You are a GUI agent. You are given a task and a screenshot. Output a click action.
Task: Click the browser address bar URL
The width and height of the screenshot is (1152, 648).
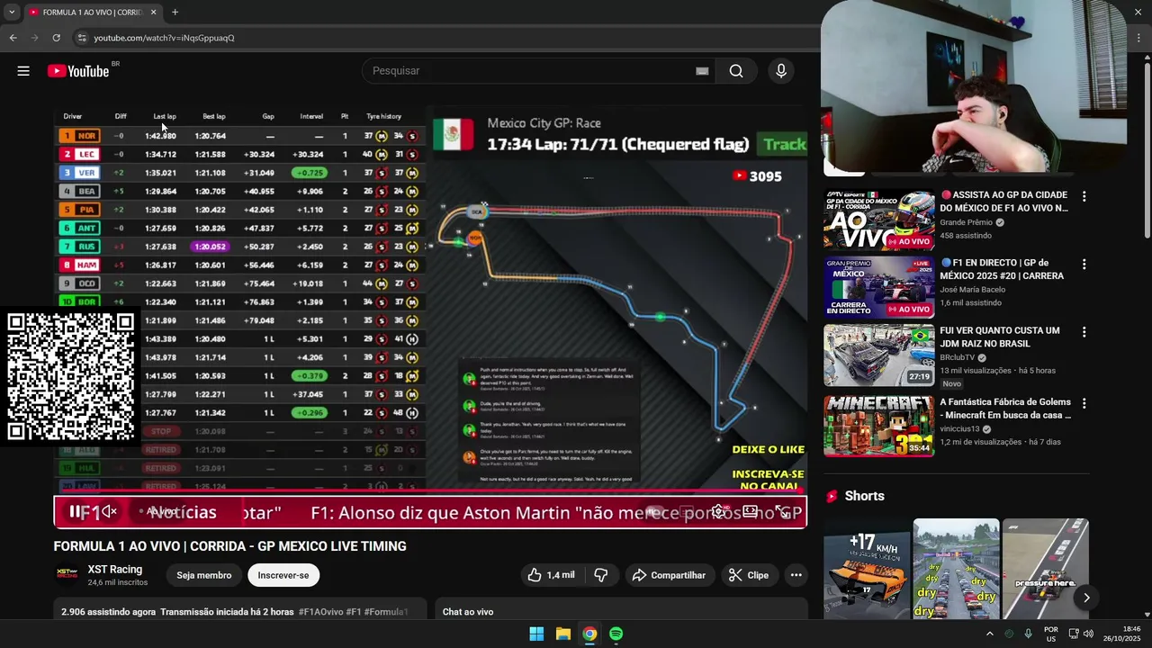point(164,38)
